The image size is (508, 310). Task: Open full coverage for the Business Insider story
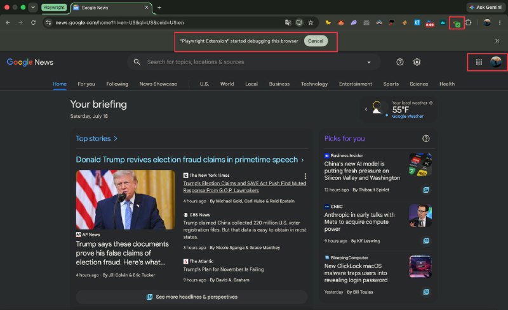click(426, 190)
